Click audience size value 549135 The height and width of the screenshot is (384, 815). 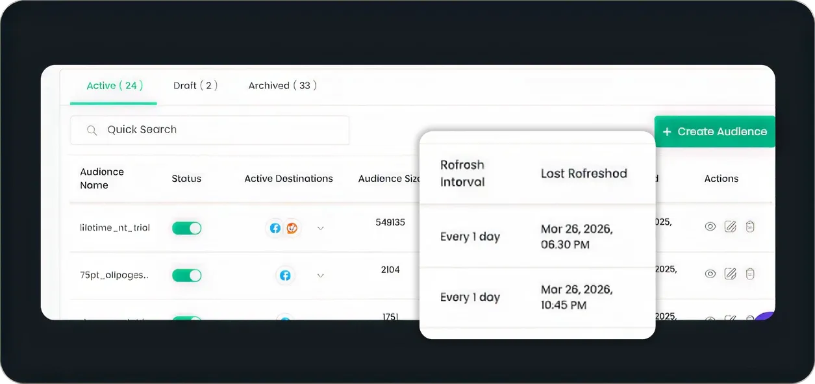pos(390,222)
